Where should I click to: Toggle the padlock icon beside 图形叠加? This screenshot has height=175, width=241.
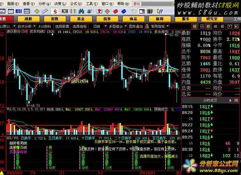(147, 27)
